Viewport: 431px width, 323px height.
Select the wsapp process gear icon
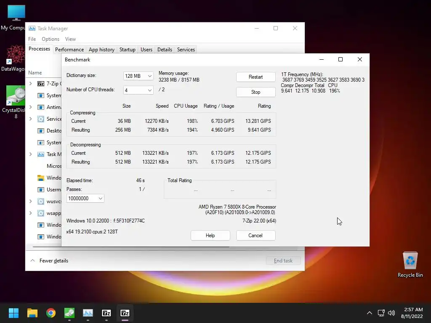click(41, 213)
